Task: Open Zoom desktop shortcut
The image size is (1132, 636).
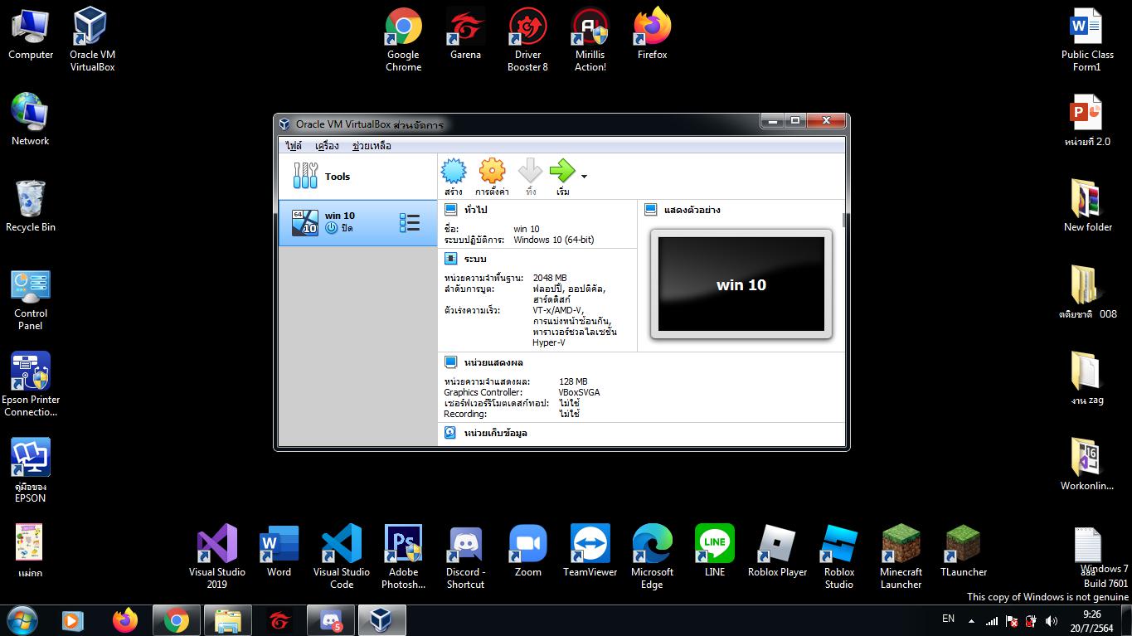Action: 528,551
